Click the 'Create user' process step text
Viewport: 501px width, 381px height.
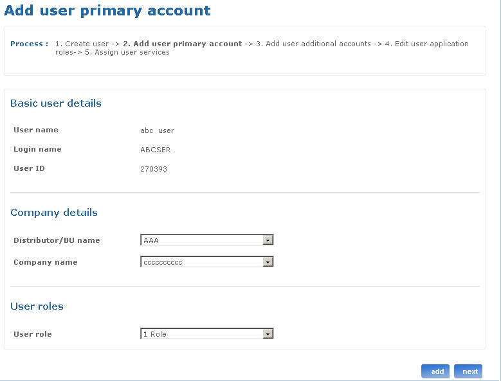coord(87,44)
